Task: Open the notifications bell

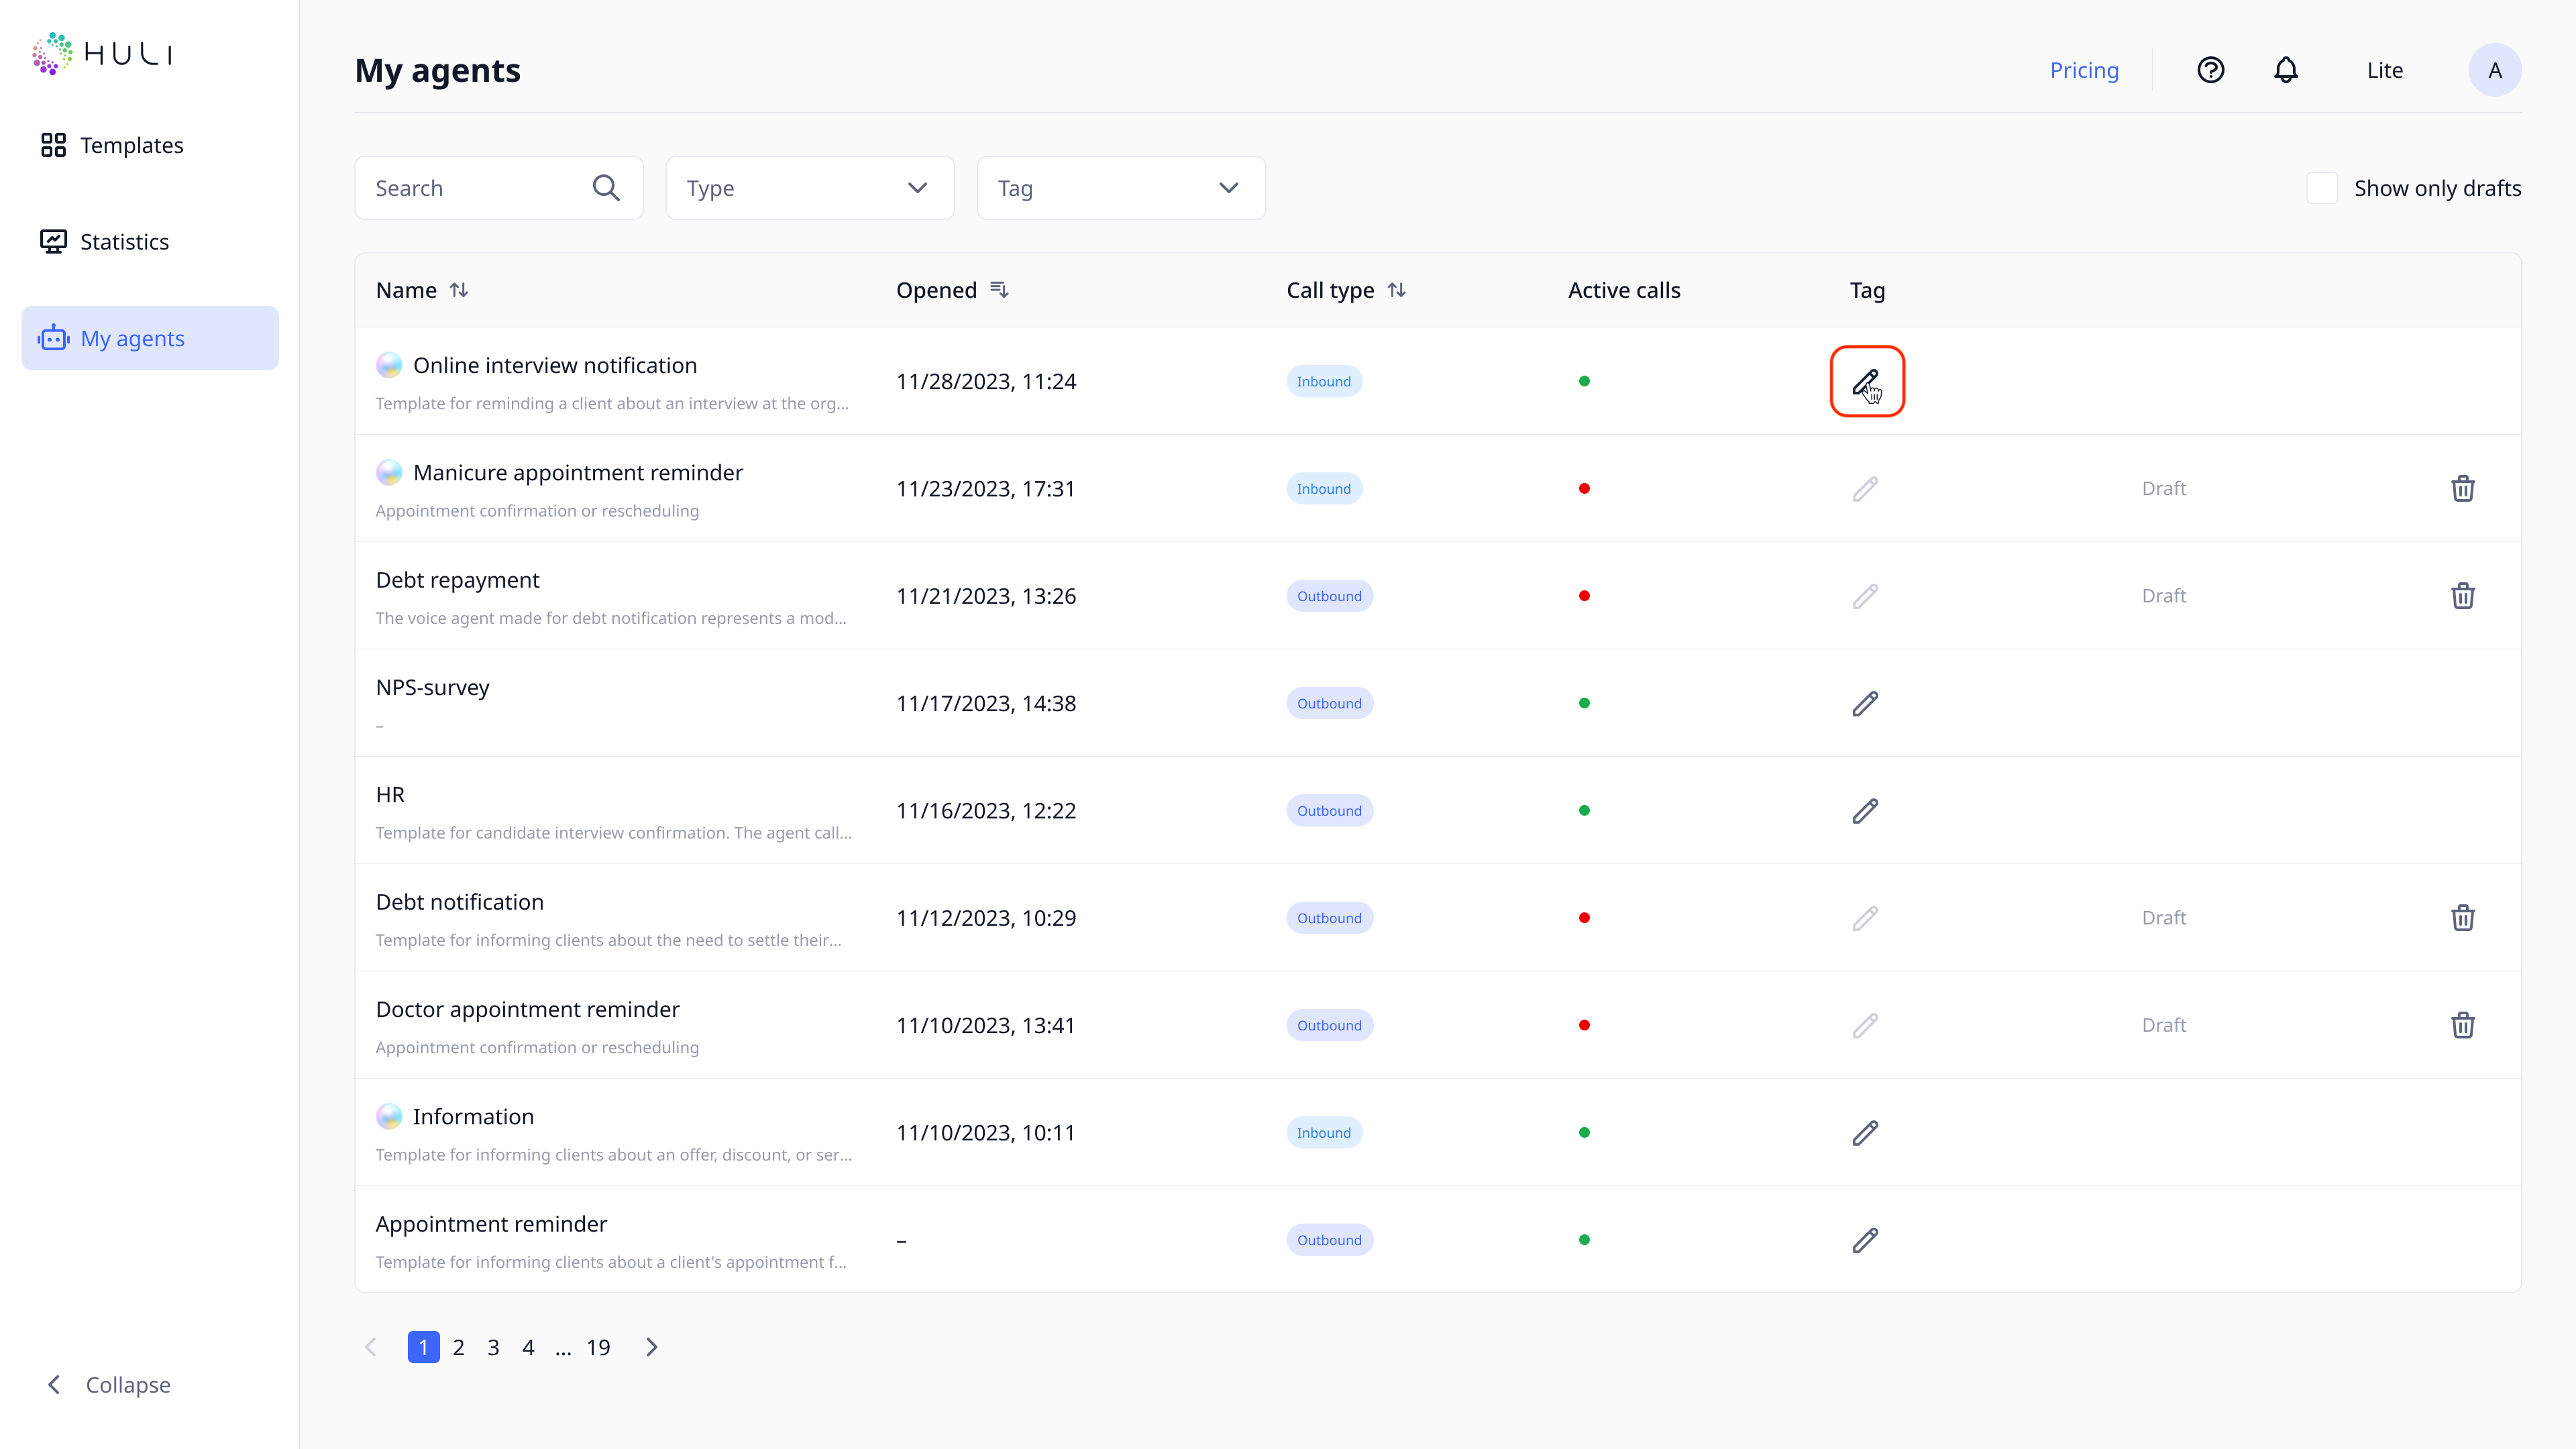Action: coord(2286,70)
